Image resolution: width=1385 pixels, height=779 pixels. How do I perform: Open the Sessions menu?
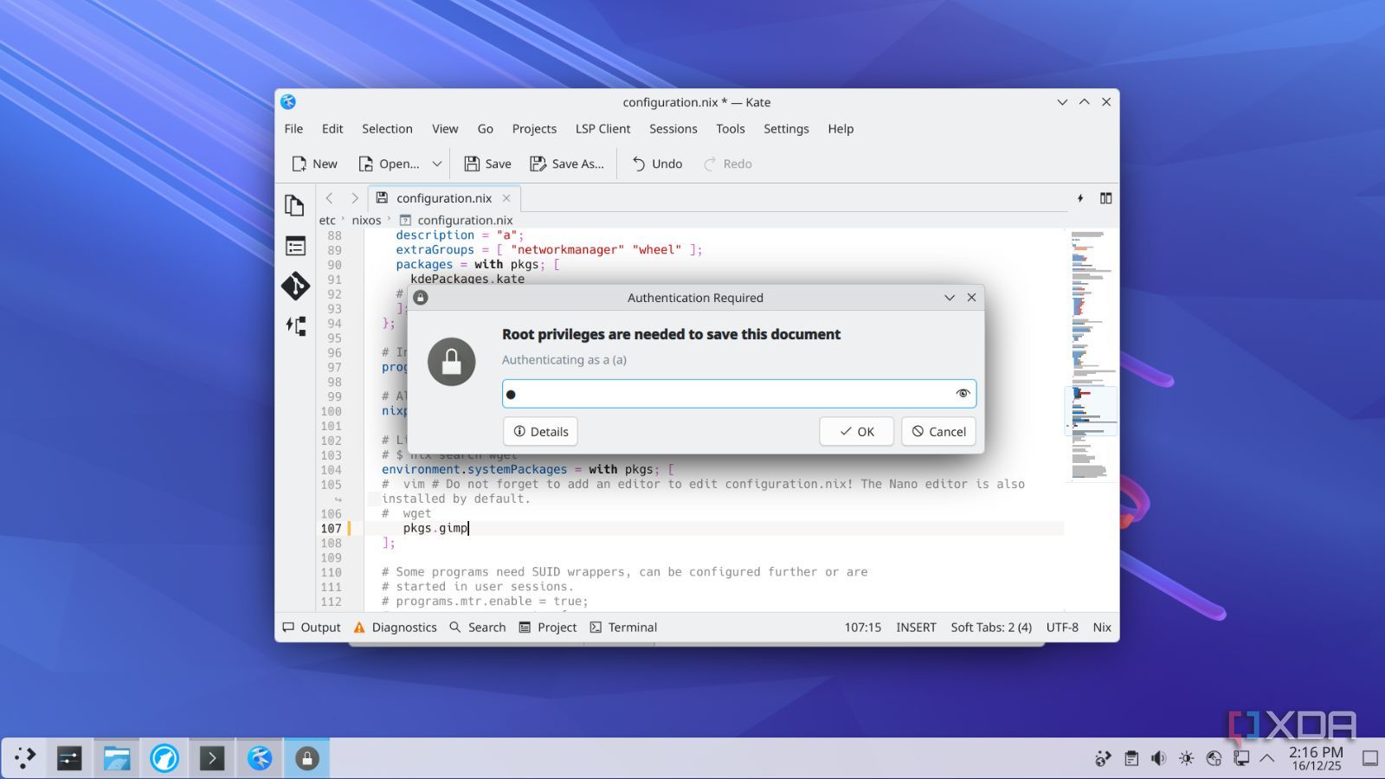673,128
